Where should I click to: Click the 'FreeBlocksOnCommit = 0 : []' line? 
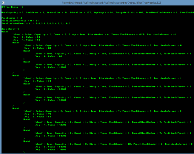click(x=20, y=21)
